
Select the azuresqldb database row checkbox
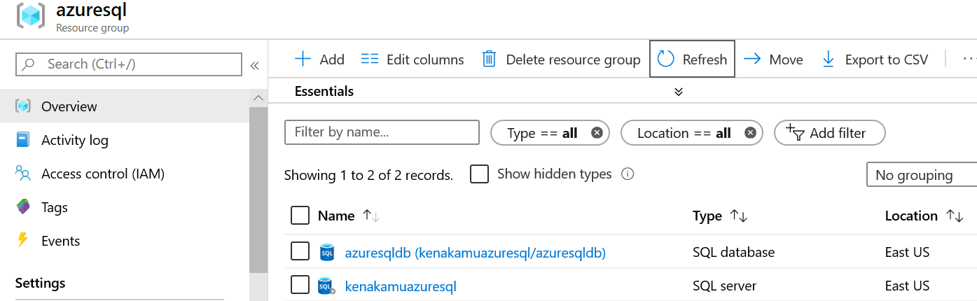click(x=300, y=251)
